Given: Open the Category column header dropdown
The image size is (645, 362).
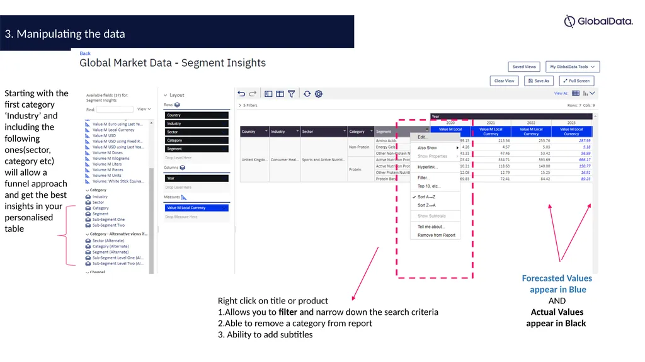Looking at the screenshot, I should [x=372, y=131].
